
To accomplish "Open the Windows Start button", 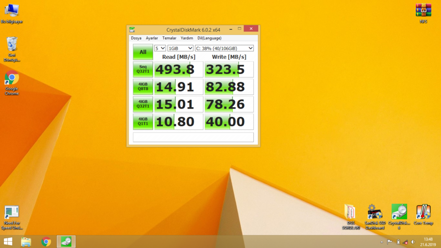I will [8, 242].
